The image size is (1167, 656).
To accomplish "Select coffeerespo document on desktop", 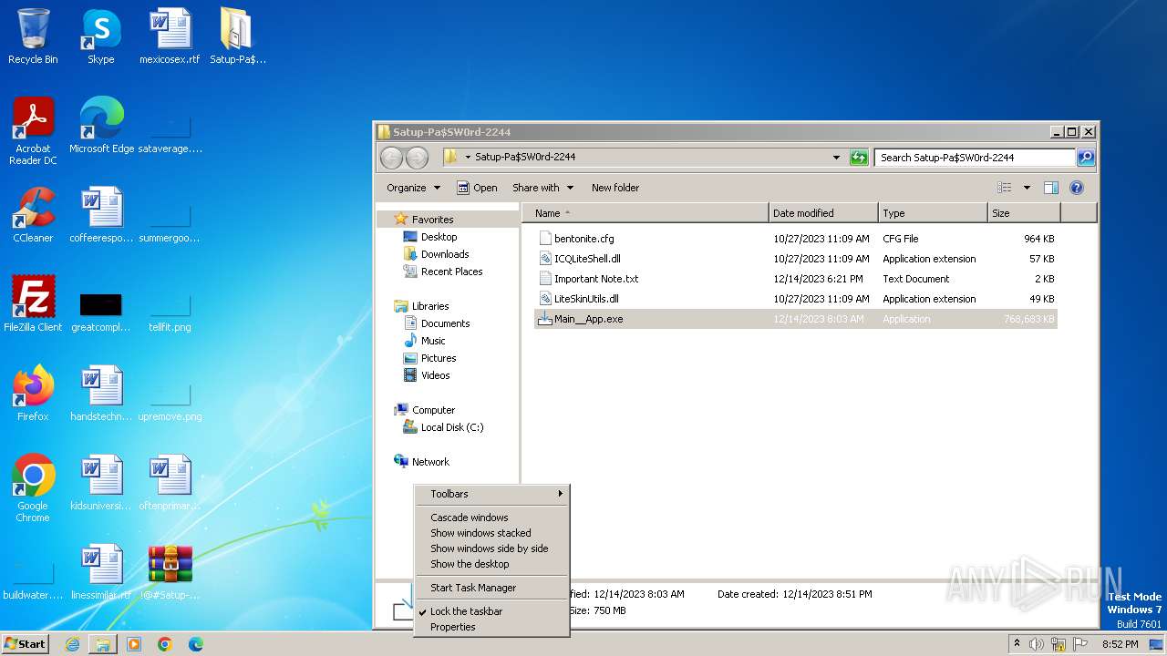I will coord(101,215).
